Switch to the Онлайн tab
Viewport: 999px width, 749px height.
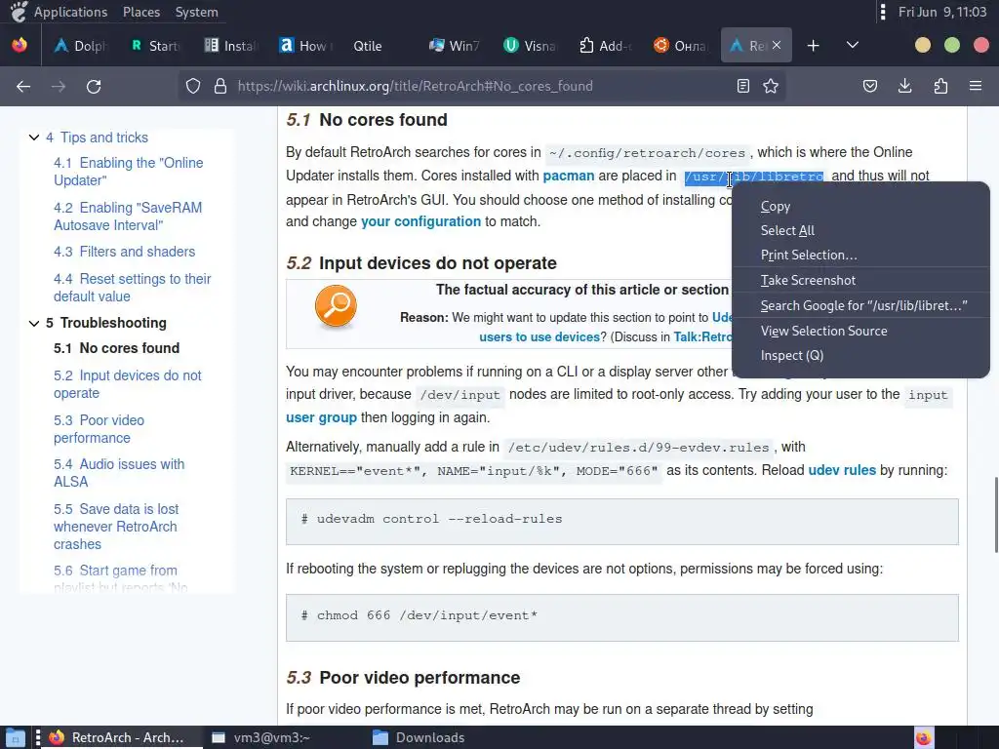[x=680, y=45]
